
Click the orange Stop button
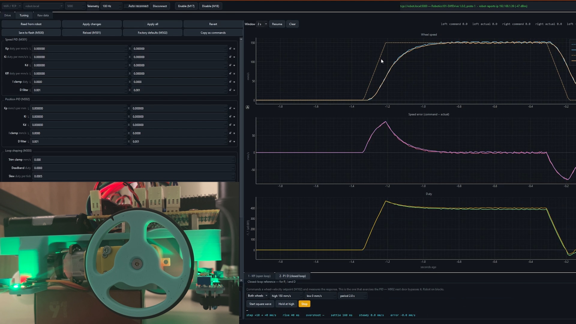click(304, 304)
